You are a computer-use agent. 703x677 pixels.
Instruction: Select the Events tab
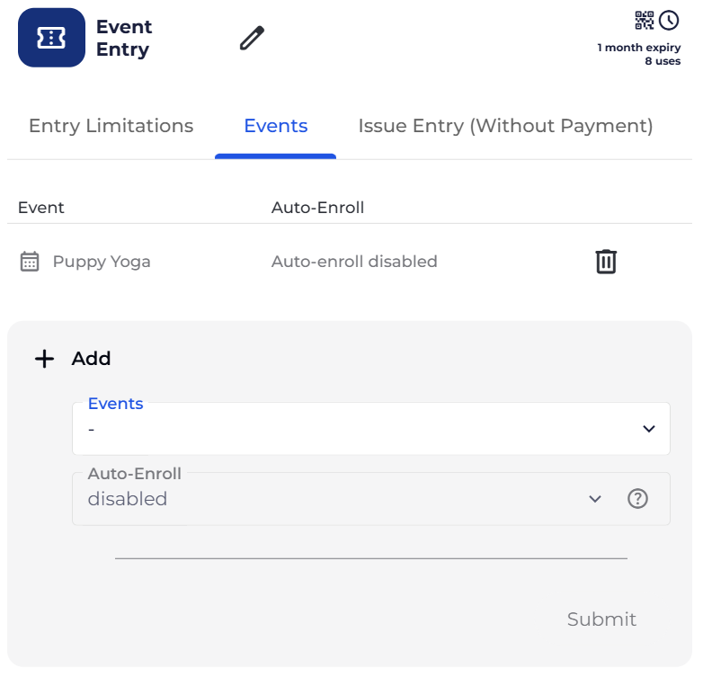click(x=276, y=126)
